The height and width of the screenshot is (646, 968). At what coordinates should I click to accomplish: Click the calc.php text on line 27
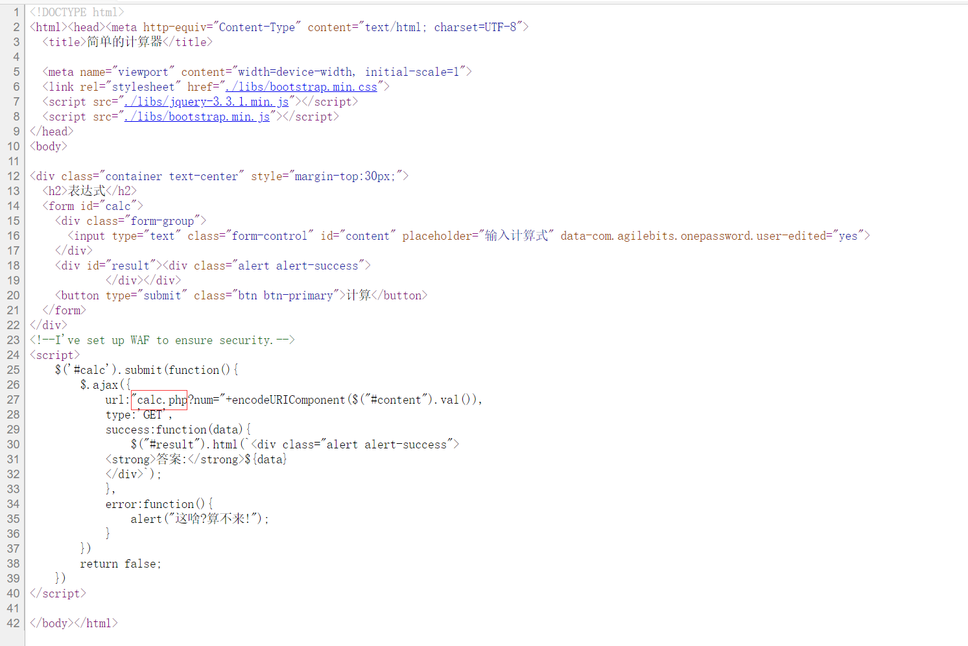pyautogui.click(x=162, y=400)
